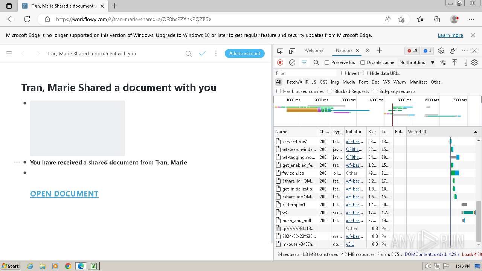The image size is (482, 271).
Task: Open DevTools main settings gear icon
Action: click(x=441, y=50)
